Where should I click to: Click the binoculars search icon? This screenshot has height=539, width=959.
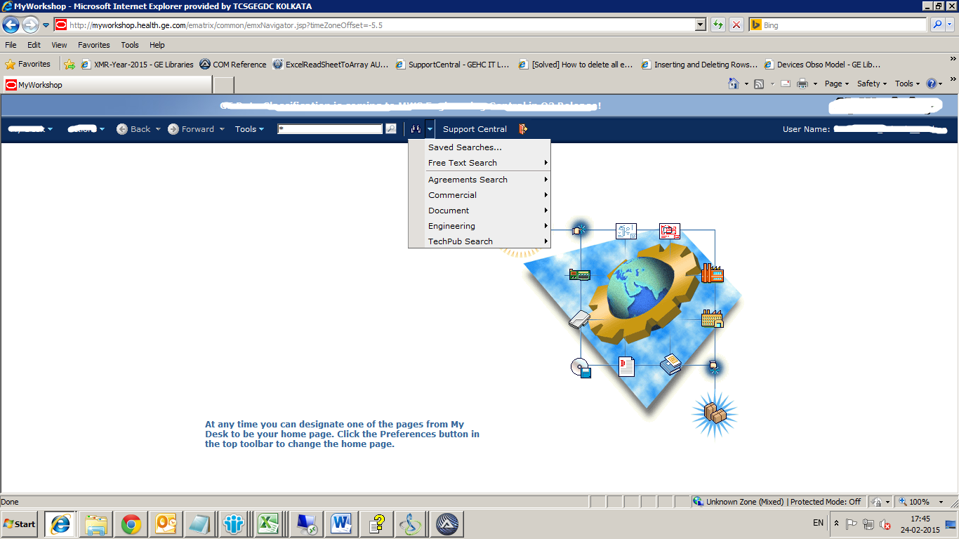[x=416, y=129]
